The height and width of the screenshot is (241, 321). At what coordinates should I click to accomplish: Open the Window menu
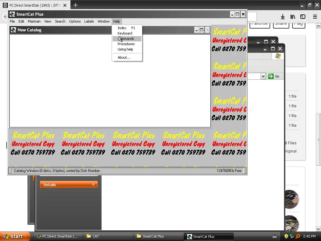(103, 21)
